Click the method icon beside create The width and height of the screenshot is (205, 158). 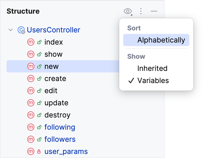pos(31,78)
